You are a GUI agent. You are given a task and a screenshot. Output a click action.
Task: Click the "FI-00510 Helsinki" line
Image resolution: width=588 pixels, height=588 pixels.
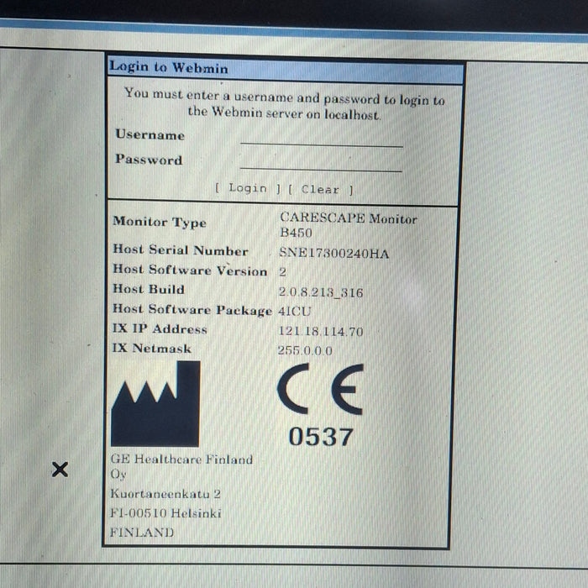(x=165, y=512)
